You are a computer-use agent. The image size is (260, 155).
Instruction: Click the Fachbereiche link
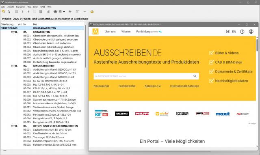tap(127, 86)
